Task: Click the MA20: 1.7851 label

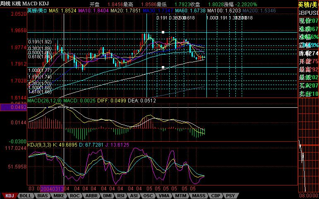Action: coord(125,11)
